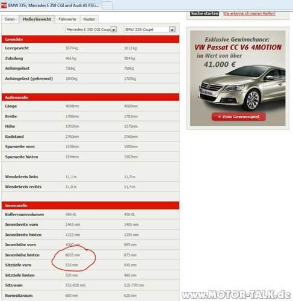
Task: Open the Mercedes E 350 CGI Coupé dropdown
Action: coord(91,29)
